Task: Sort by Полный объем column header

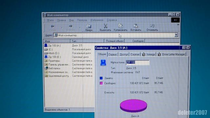Action: (x=115, y=41)
